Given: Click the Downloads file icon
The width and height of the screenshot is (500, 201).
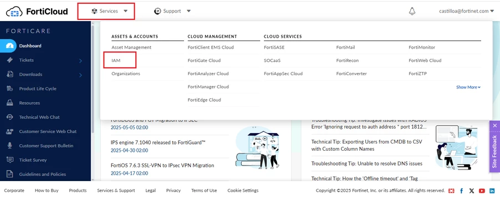Looking at the screenshot, I should pyautogui.click(x=10, y=75).
